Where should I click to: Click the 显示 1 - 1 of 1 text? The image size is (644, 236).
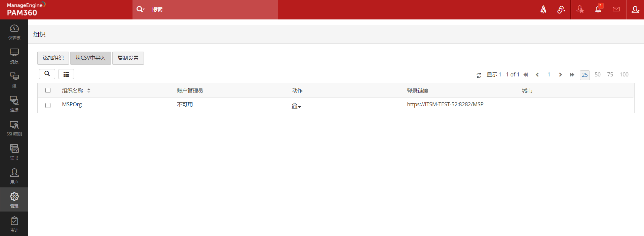(503, 74)
